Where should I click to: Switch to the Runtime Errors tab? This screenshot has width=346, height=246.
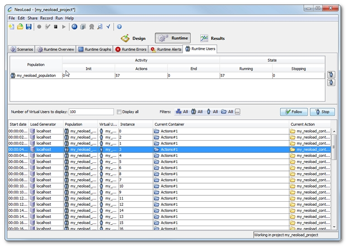tap(131, 49)
